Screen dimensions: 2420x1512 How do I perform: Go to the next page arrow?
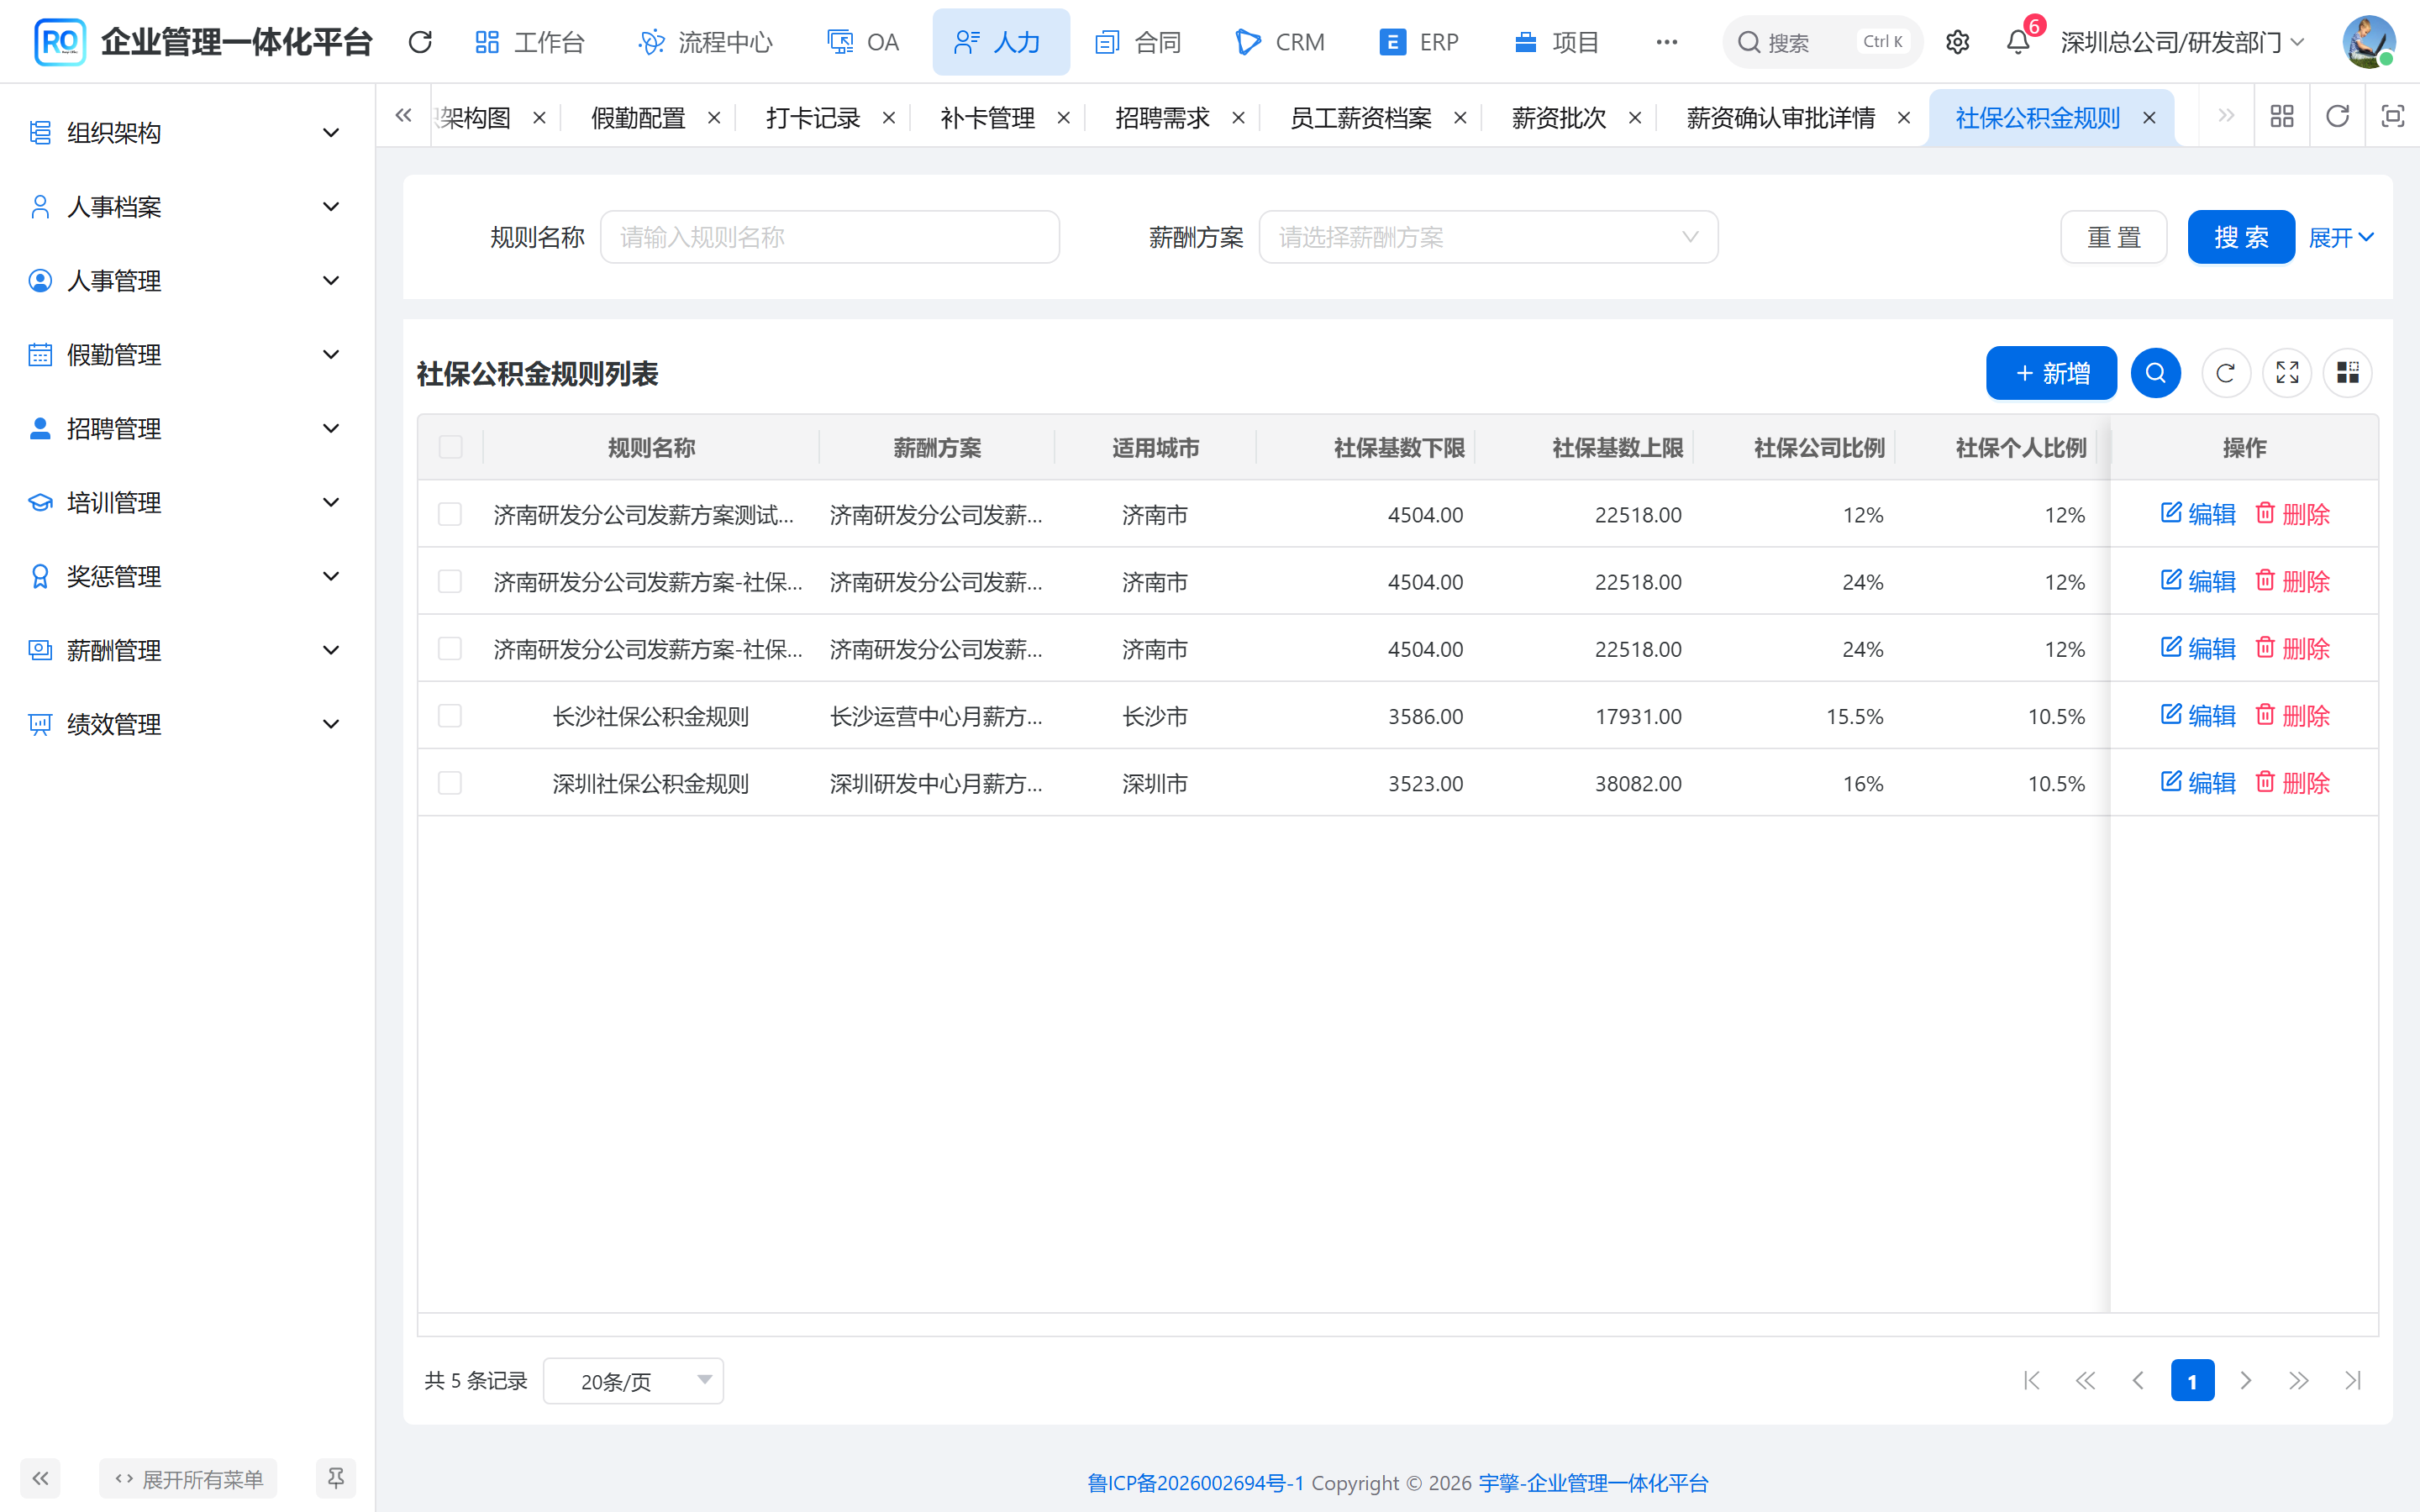tap(2246, 1381)
